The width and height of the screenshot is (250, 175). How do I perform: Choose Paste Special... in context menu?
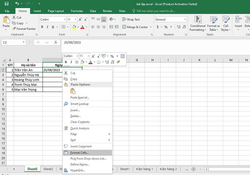pos(87,97)
